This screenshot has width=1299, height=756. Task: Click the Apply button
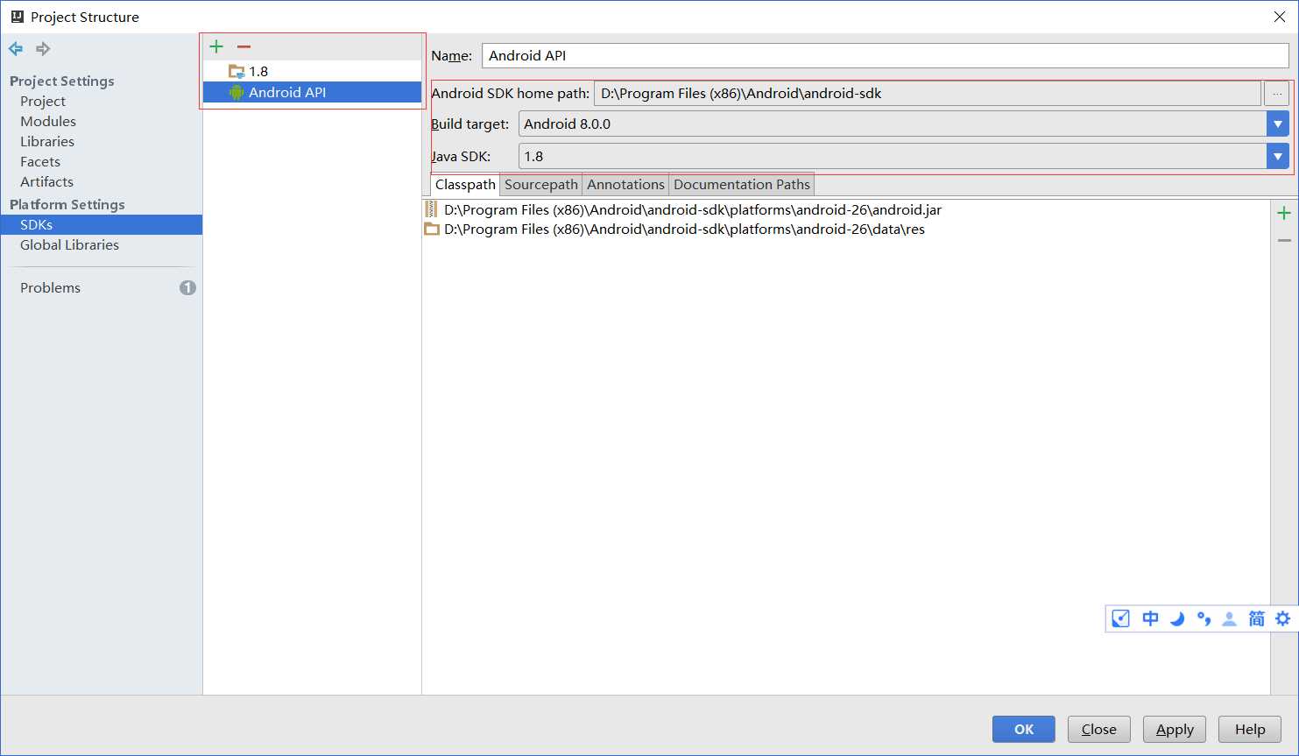(1175, 729)
